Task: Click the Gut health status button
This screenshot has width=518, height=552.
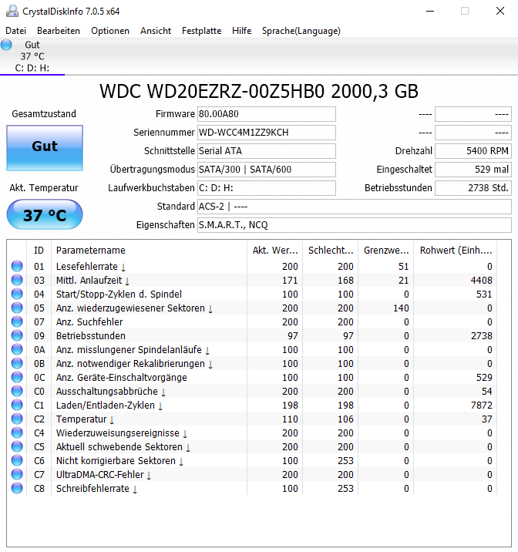Action: 45,148
